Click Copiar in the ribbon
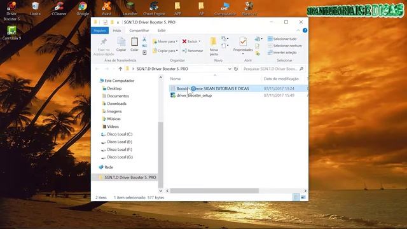 coord(121,45)
